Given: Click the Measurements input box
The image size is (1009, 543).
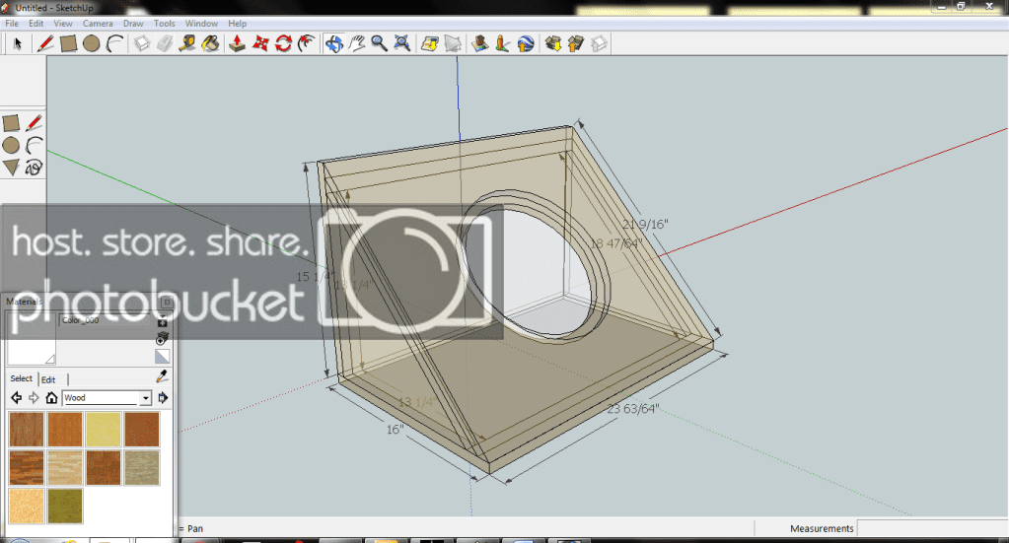Looking at the screenshot, I should pyautogui.click(x=932, y=528).
